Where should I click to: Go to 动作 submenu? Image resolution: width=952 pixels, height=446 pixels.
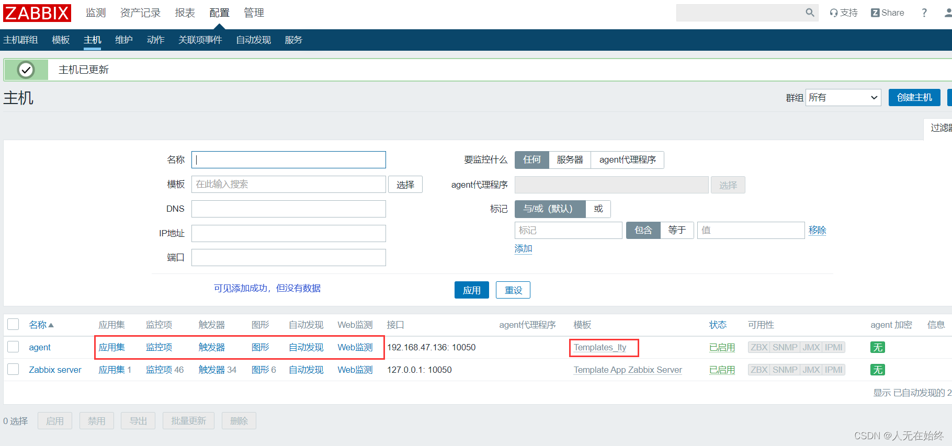click(x=155, y=40)
